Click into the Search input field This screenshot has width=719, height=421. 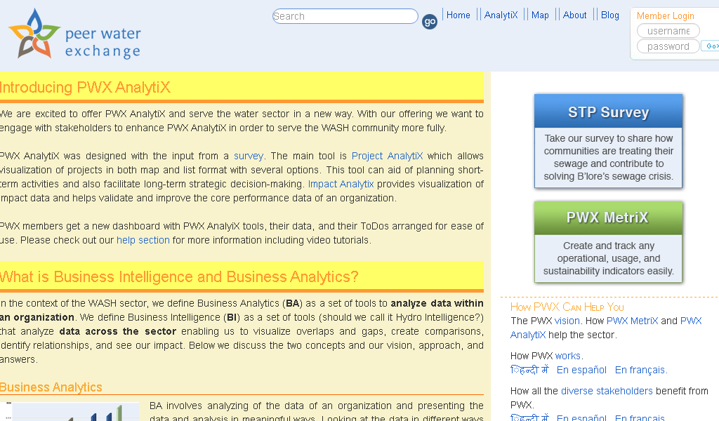pos(345,16)
